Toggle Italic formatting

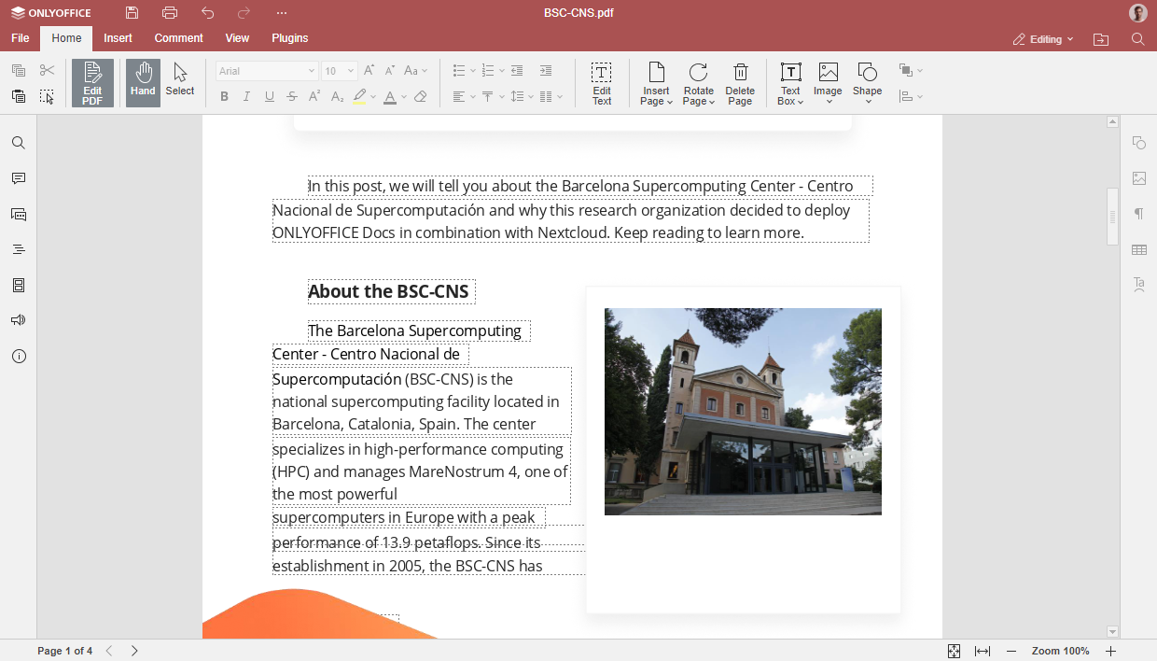pyautogui.click(x=245, y=96)
